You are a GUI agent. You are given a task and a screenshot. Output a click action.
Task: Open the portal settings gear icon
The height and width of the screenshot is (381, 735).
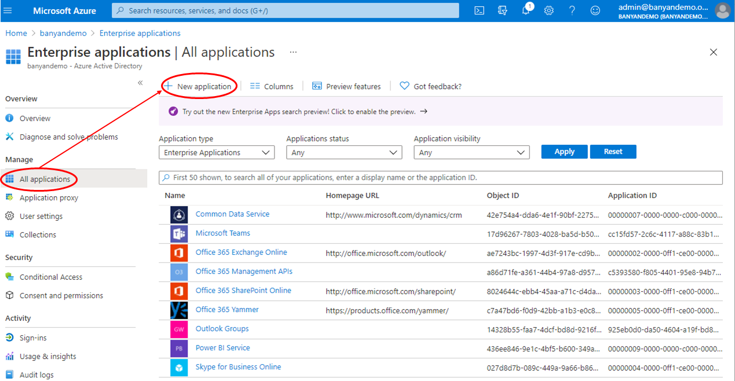549,10
